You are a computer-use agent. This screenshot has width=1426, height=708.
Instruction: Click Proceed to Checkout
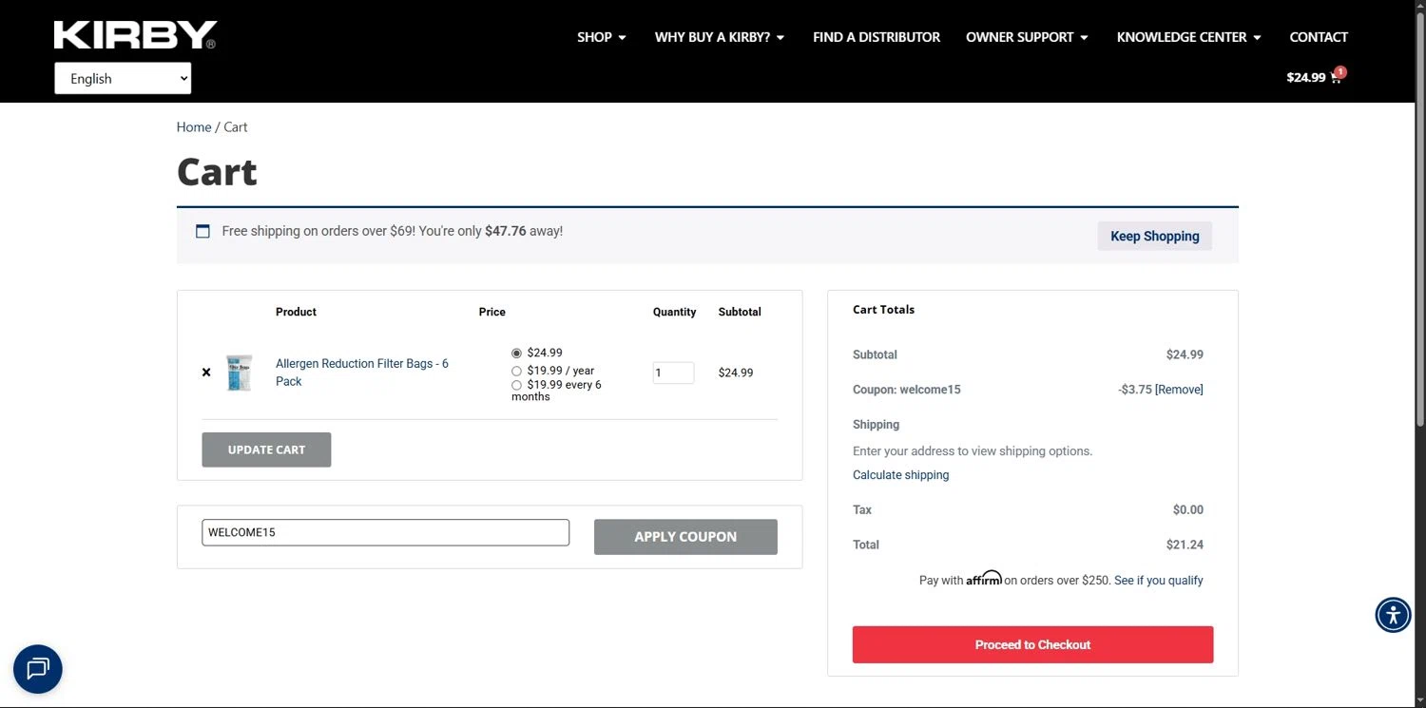(1032, 644)
